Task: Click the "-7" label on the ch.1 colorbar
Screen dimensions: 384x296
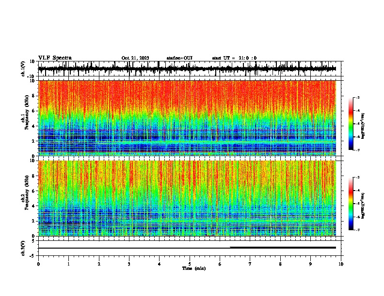Action: [x=358, y=150]
